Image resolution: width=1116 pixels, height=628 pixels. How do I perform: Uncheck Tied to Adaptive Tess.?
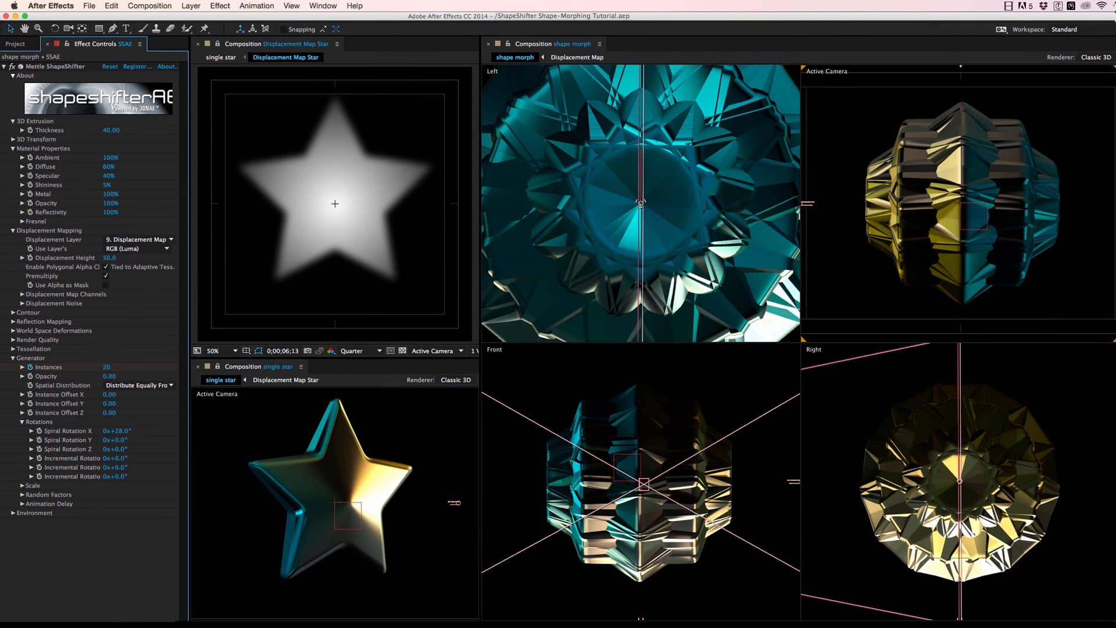click(106, 267)
